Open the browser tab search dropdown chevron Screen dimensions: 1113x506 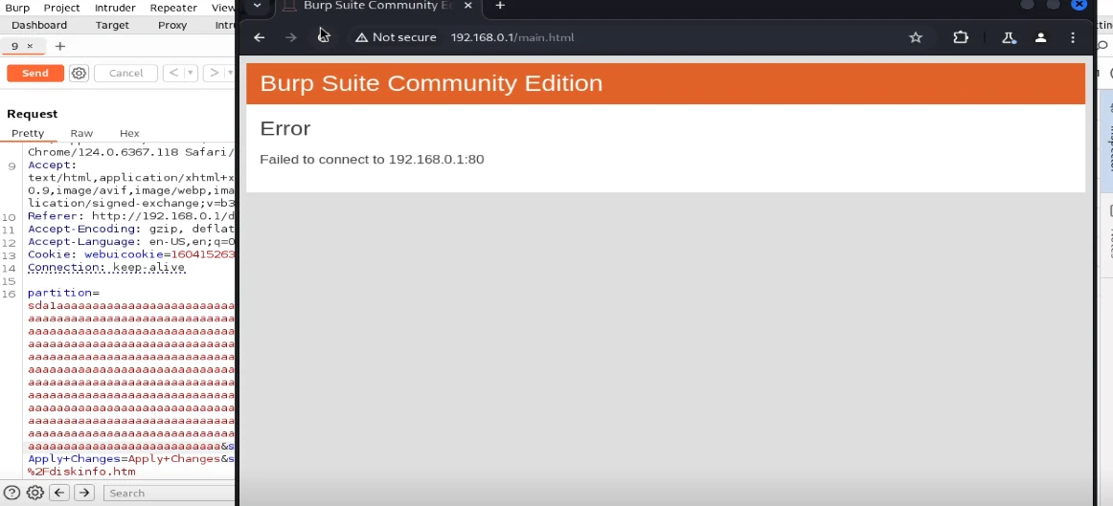(x=257, y=6)
